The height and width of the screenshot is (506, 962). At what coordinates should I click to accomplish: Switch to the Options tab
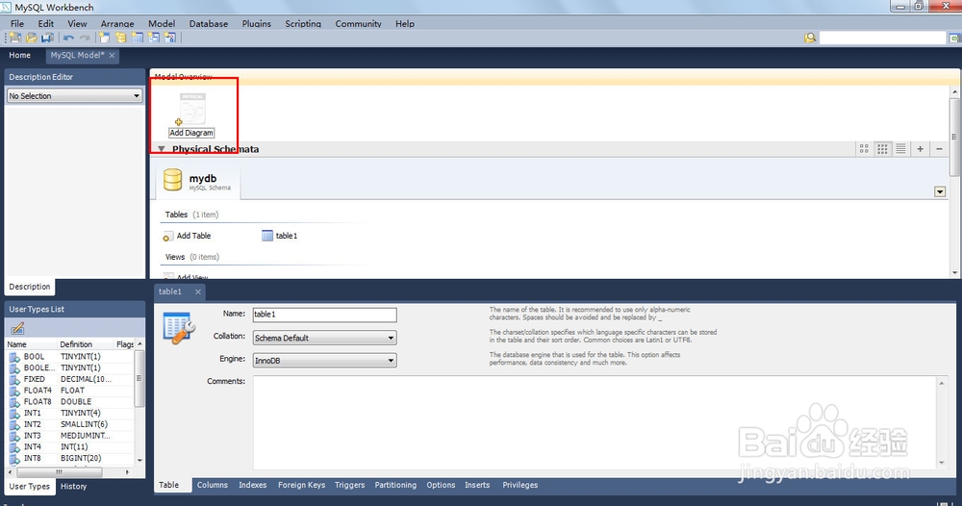point(441,485)
